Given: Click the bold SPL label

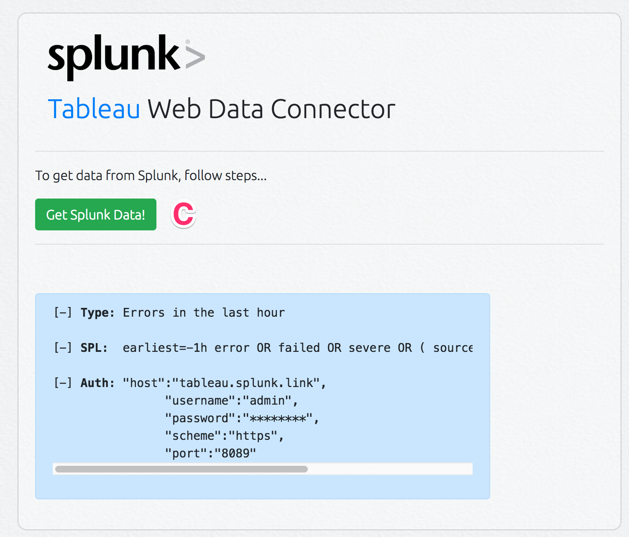Looking at the screenshot, I should tap(94, 348).
